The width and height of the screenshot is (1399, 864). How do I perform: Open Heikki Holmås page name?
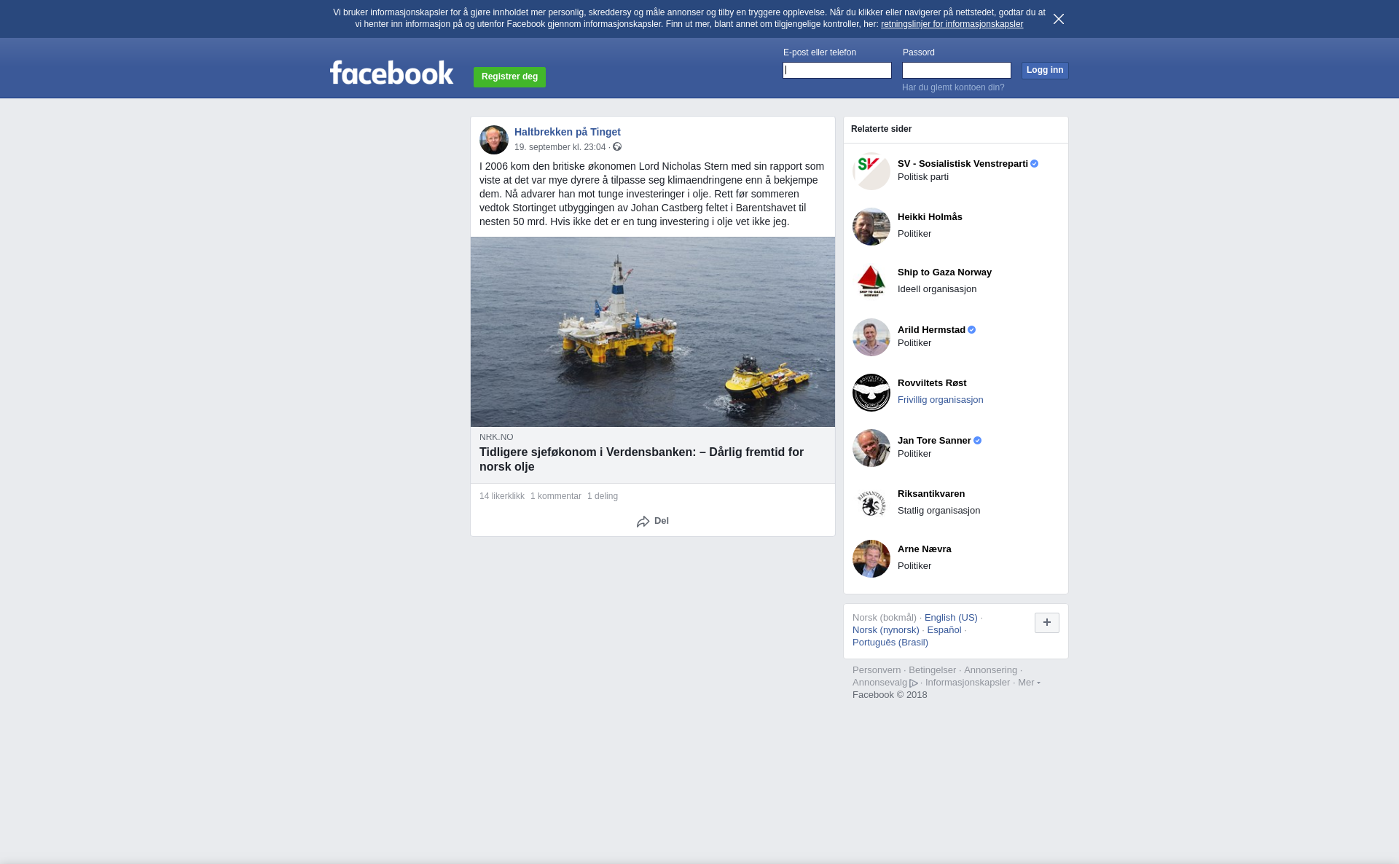[x=930, y=217]
